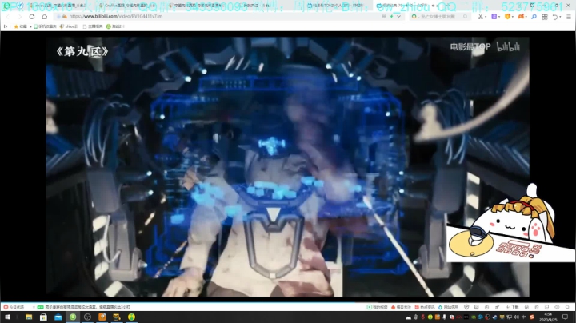This screenshot has height=323, width=576.
Task: Toggle the status bar speaker mute icon
Action: click(557, 307)
